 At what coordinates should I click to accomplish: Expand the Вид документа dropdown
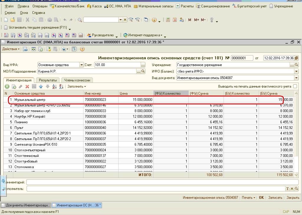296,78
